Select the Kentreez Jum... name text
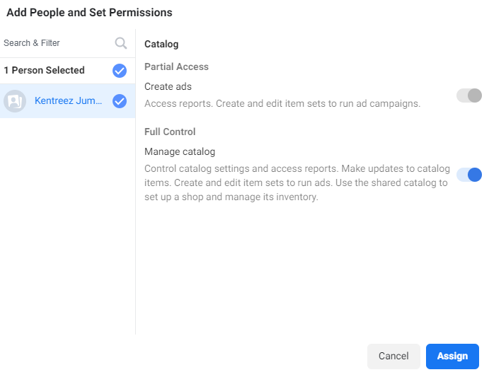The width and height of the screenshot is (489, 377). point(68,101)
